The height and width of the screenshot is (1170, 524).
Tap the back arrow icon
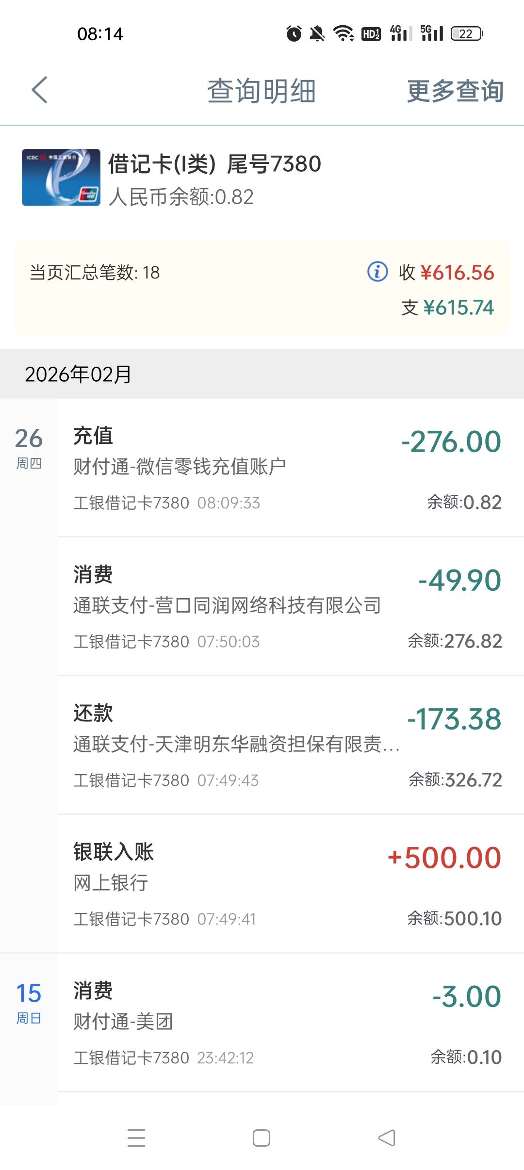tap(40, 90)
